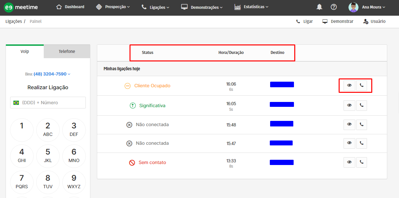The height and width of the screenshot is (198, 399).
Task: Click the 13:33 call time
Action: pos(231,161)
